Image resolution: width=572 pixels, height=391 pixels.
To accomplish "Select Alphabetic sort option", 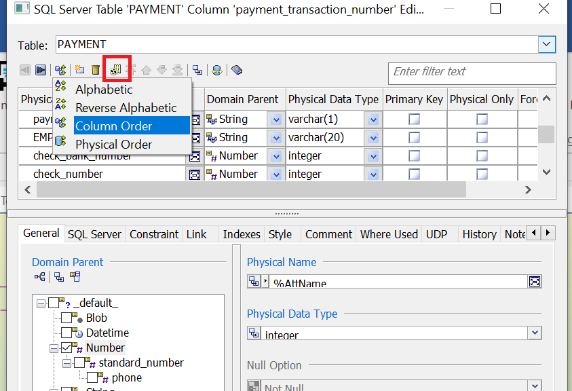I will 104,90.
